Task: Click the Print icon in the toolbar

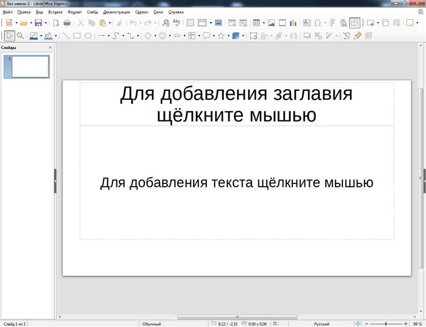Action: [x=67, y=23]
